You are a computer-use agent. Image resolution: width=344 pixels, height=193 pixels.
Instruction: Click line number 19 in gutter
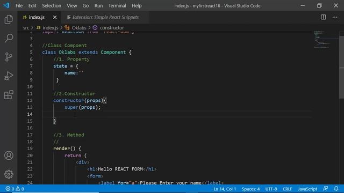tap(30, 149)
